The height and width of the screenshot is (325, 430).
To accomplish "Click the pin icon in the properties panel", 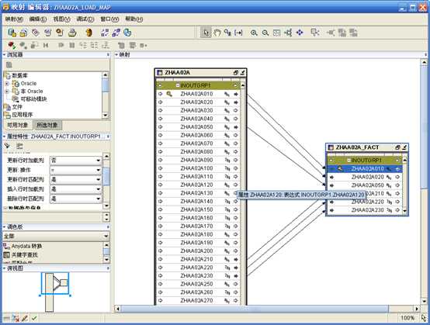I will pos(7,146).
